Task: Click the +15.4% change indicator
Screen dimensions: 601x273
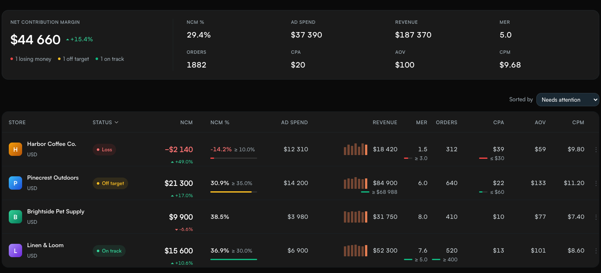Action: click(79, 39)
